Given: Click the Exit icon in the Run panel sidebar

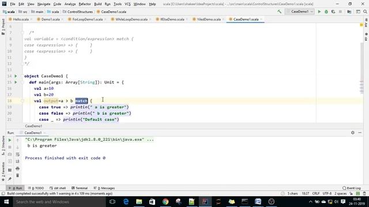Looking at the screenshot, I should [10, 161].
